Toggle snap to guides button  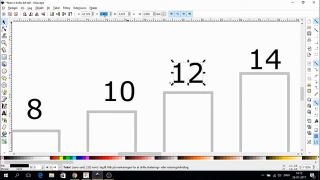(316, 142)
